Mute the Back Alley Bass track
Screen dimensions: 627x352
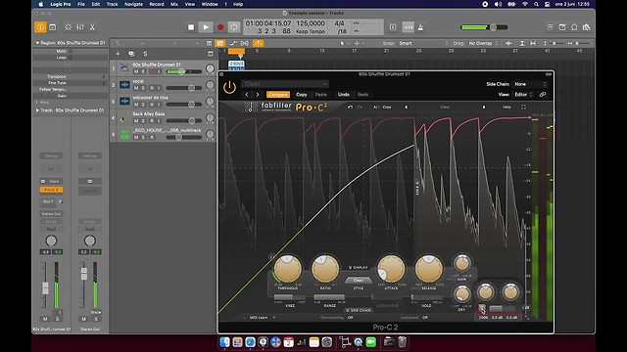pos(136,120)
